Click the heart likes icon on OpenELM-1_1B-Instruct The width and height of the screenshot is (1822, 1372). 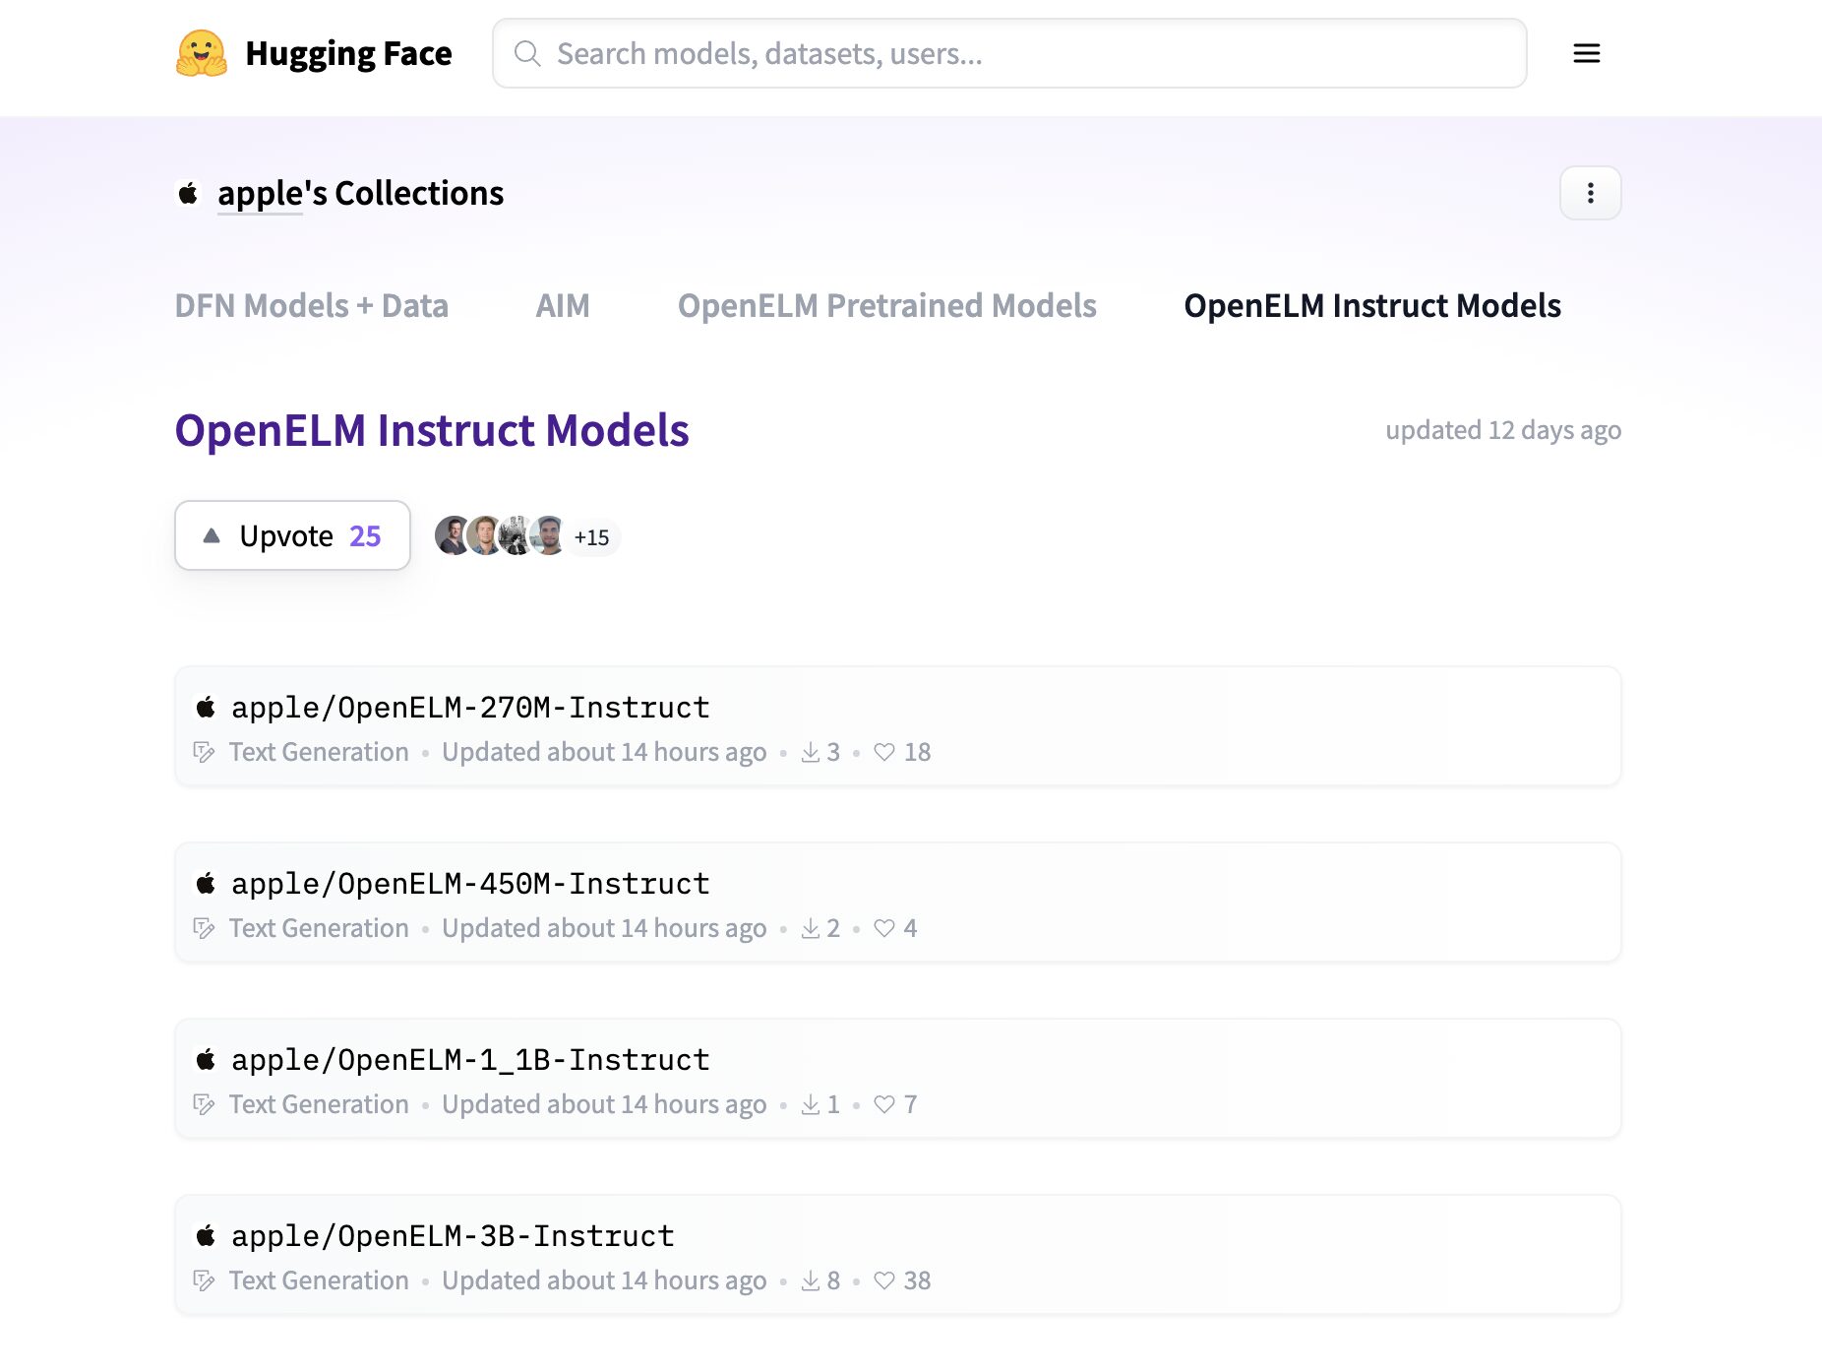(x=884, y=1104)
